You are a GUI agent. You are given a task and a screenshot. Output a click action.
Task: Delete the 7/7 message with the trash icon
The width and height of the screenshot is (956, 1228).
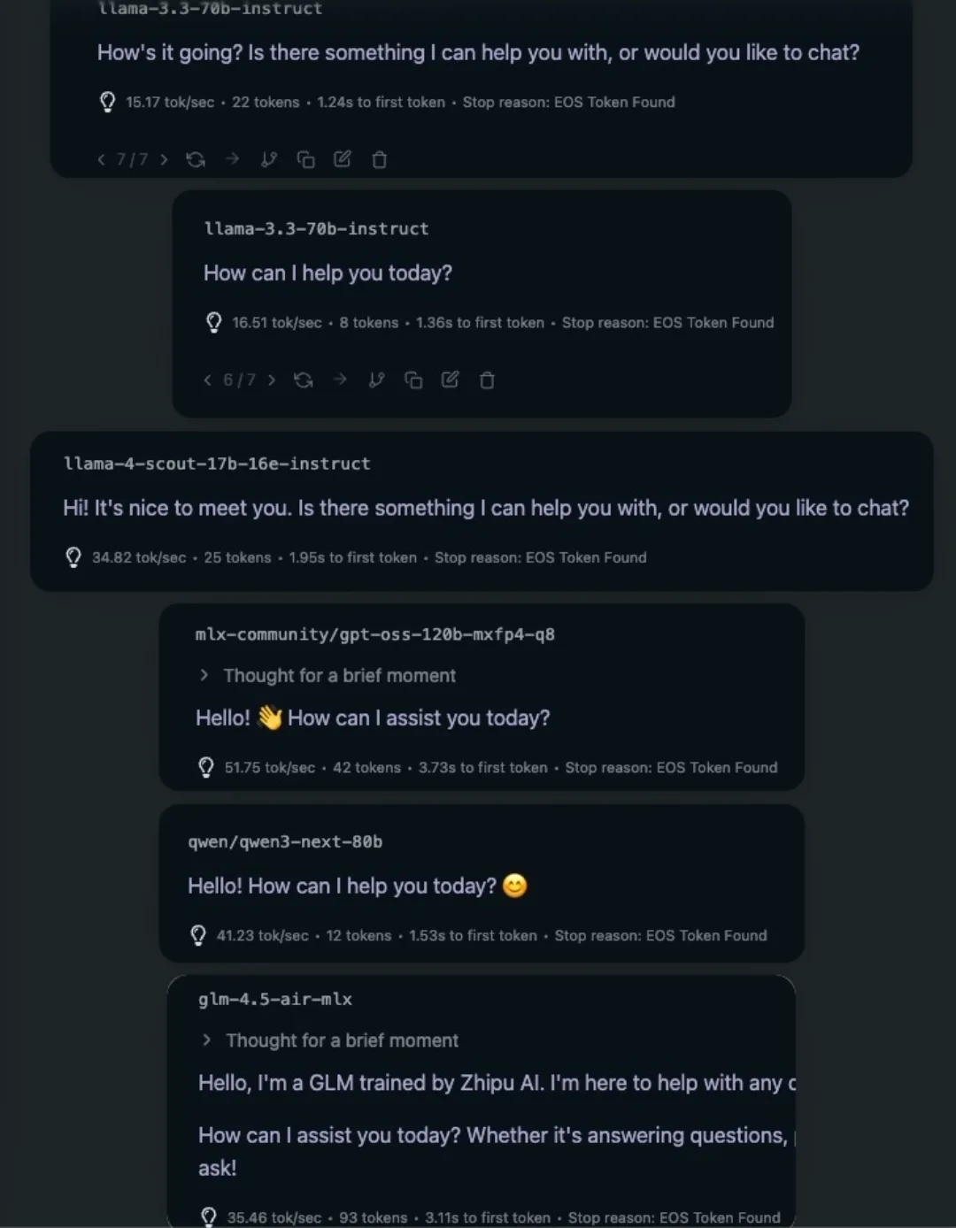[379, 159]
